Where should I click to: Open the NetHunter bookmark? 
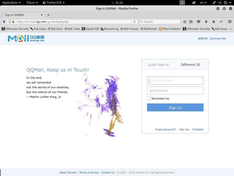[x=149, y=29]
